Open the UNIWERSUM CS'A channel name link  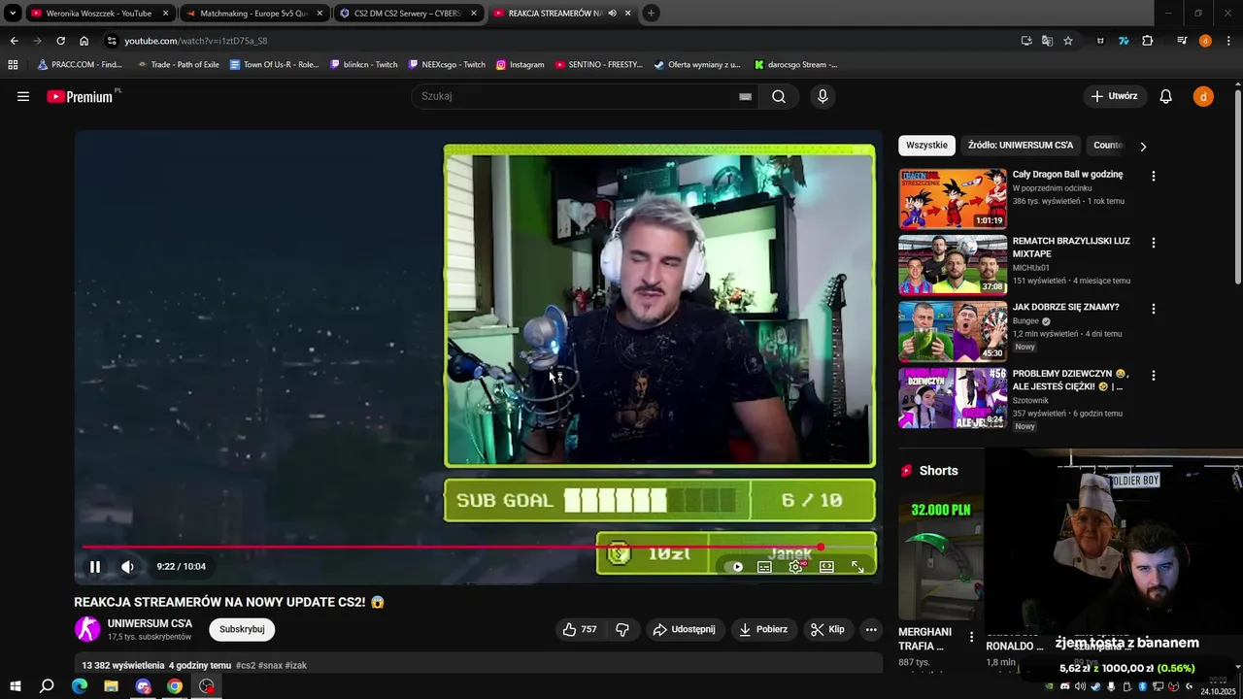click(x=150, y=623)
